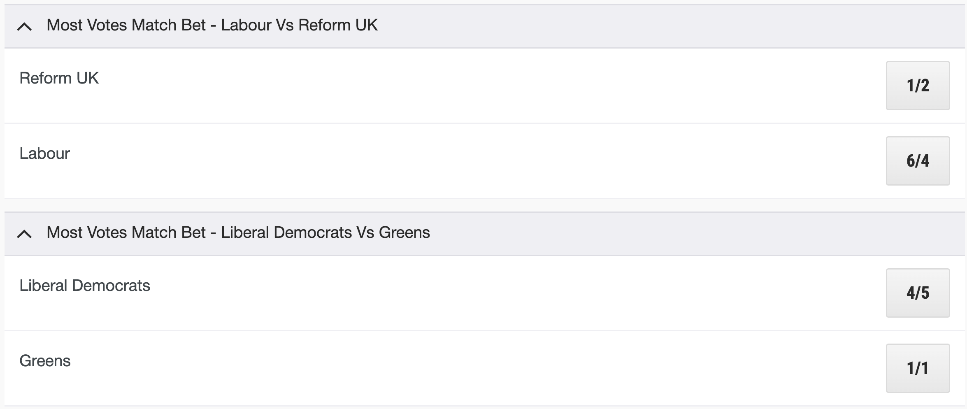Collapse the Labour Vs Reform UK market chevron

[x=24, y=27]
